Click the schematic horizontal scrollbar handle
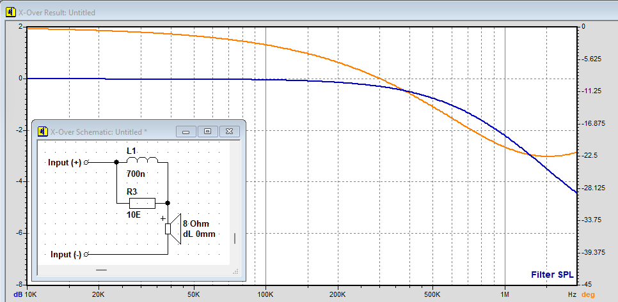Viewport: 618px width, 302px height. [101, 270]
